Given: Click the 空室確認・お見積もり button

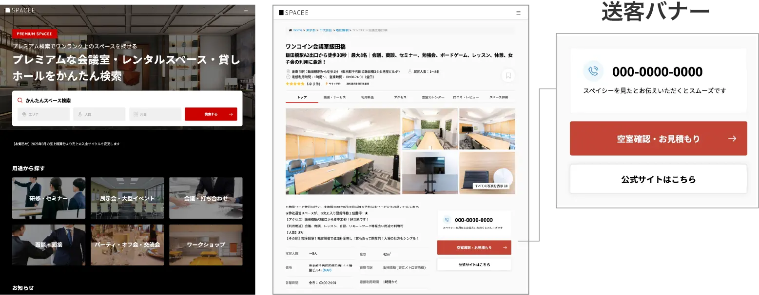Looking at the screenshot, I should coord(658,139).
